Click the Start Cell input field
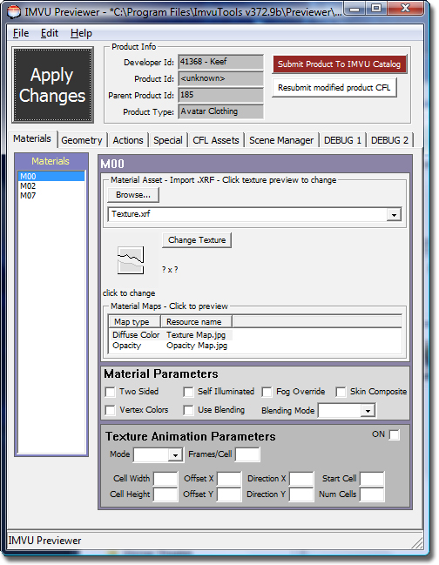 tap(372, 479)
